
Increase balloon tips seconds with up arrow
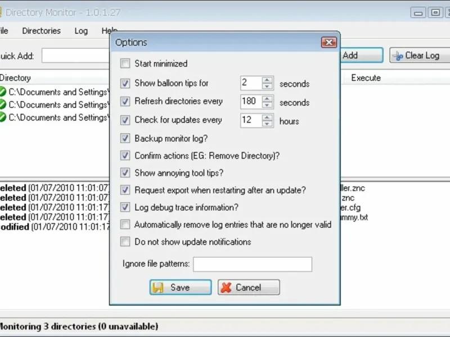[267, 80]
